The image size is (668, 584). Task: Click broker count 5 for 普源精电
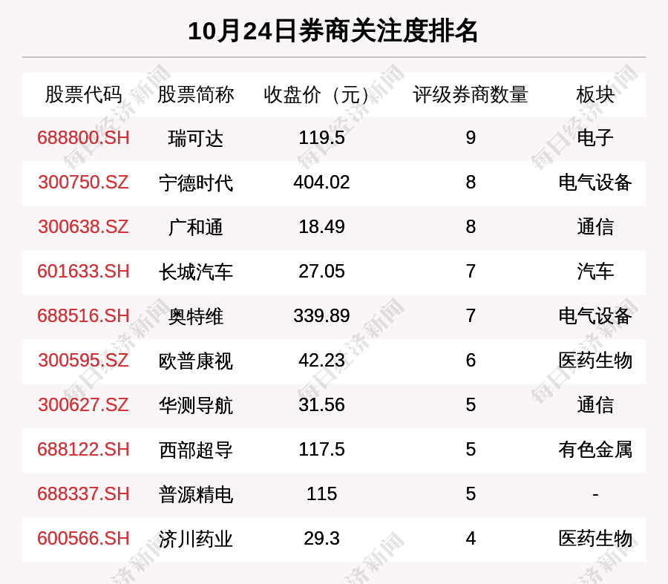[471, 494]
